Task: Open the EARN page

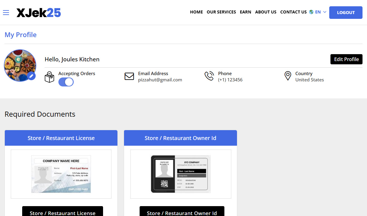Action: (x=245, y=12)
